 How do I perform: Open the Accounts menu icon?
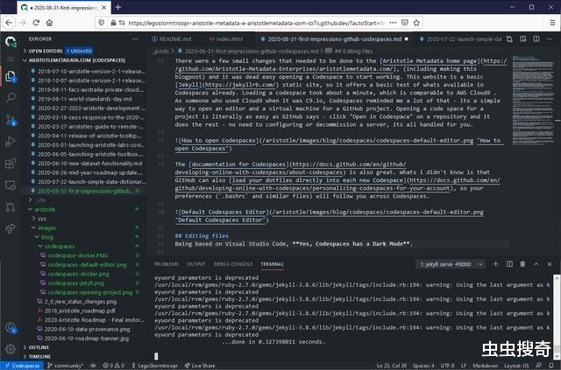(11, 327)
